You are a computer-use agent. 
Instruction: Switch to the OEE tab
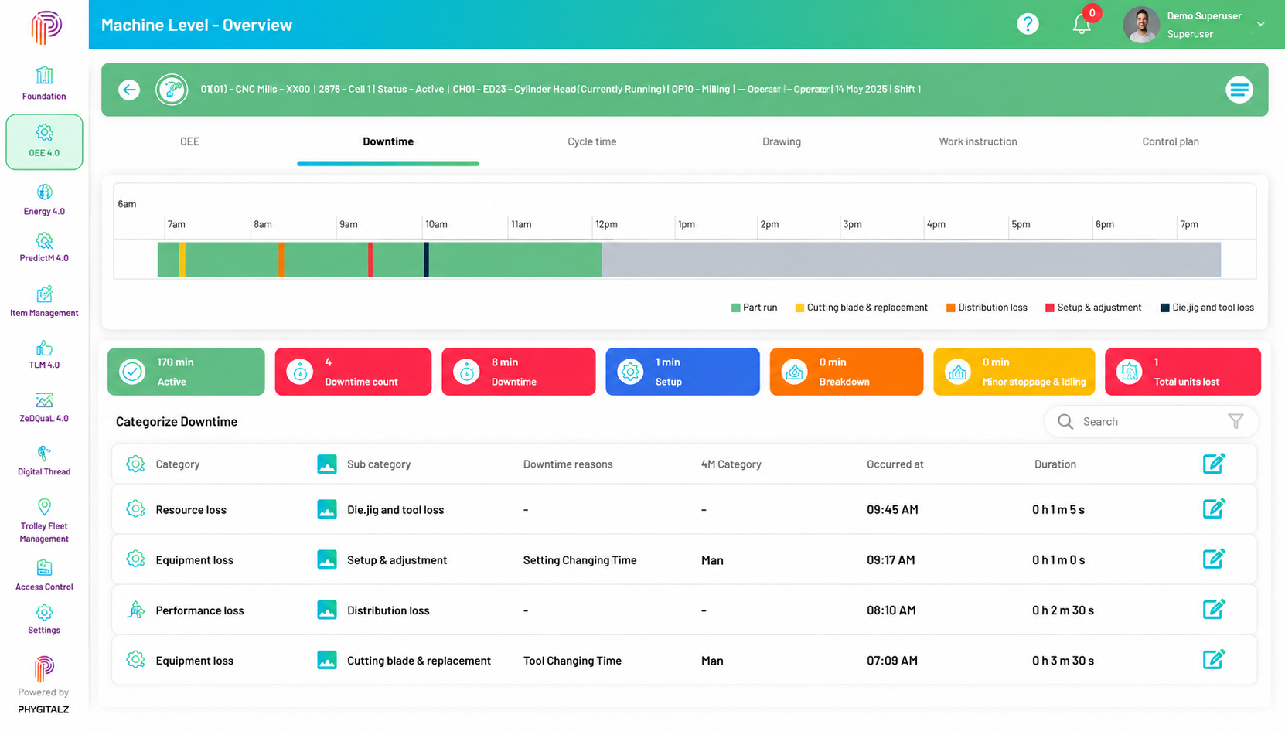pyautogui.click(x=189, y=141)
